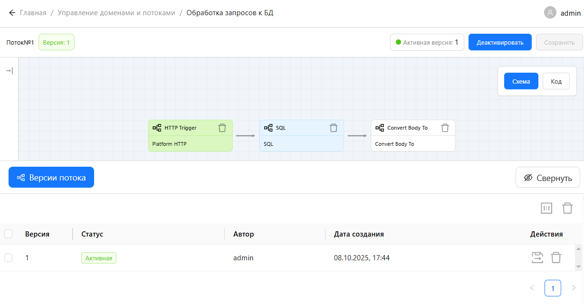Click the compare versions icon above table
The image size is (584, 304).
546,208
